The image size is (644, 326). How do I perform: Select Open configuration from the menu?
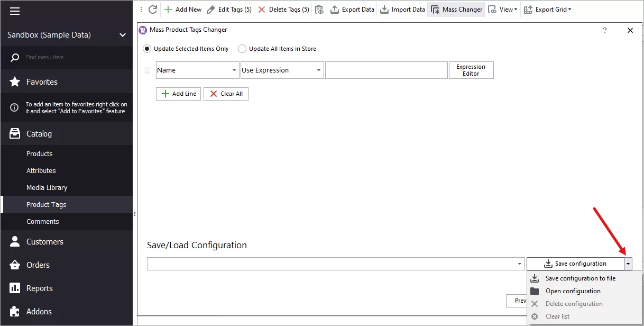click(x=573, y=291)
